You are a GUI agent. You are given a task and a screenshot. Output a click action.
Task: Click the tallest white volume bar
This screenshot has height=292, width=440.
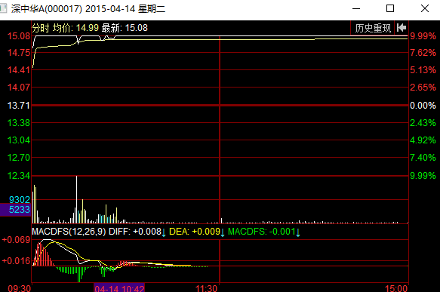click(76, 199)
